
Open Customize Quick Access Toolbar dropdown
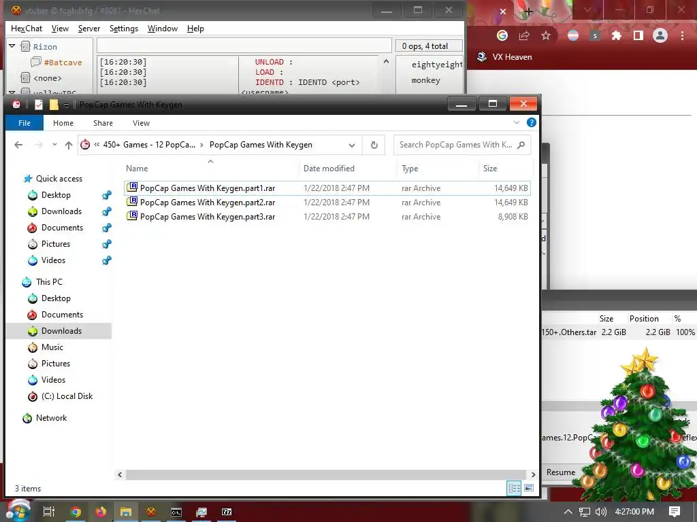click(66, 105)
